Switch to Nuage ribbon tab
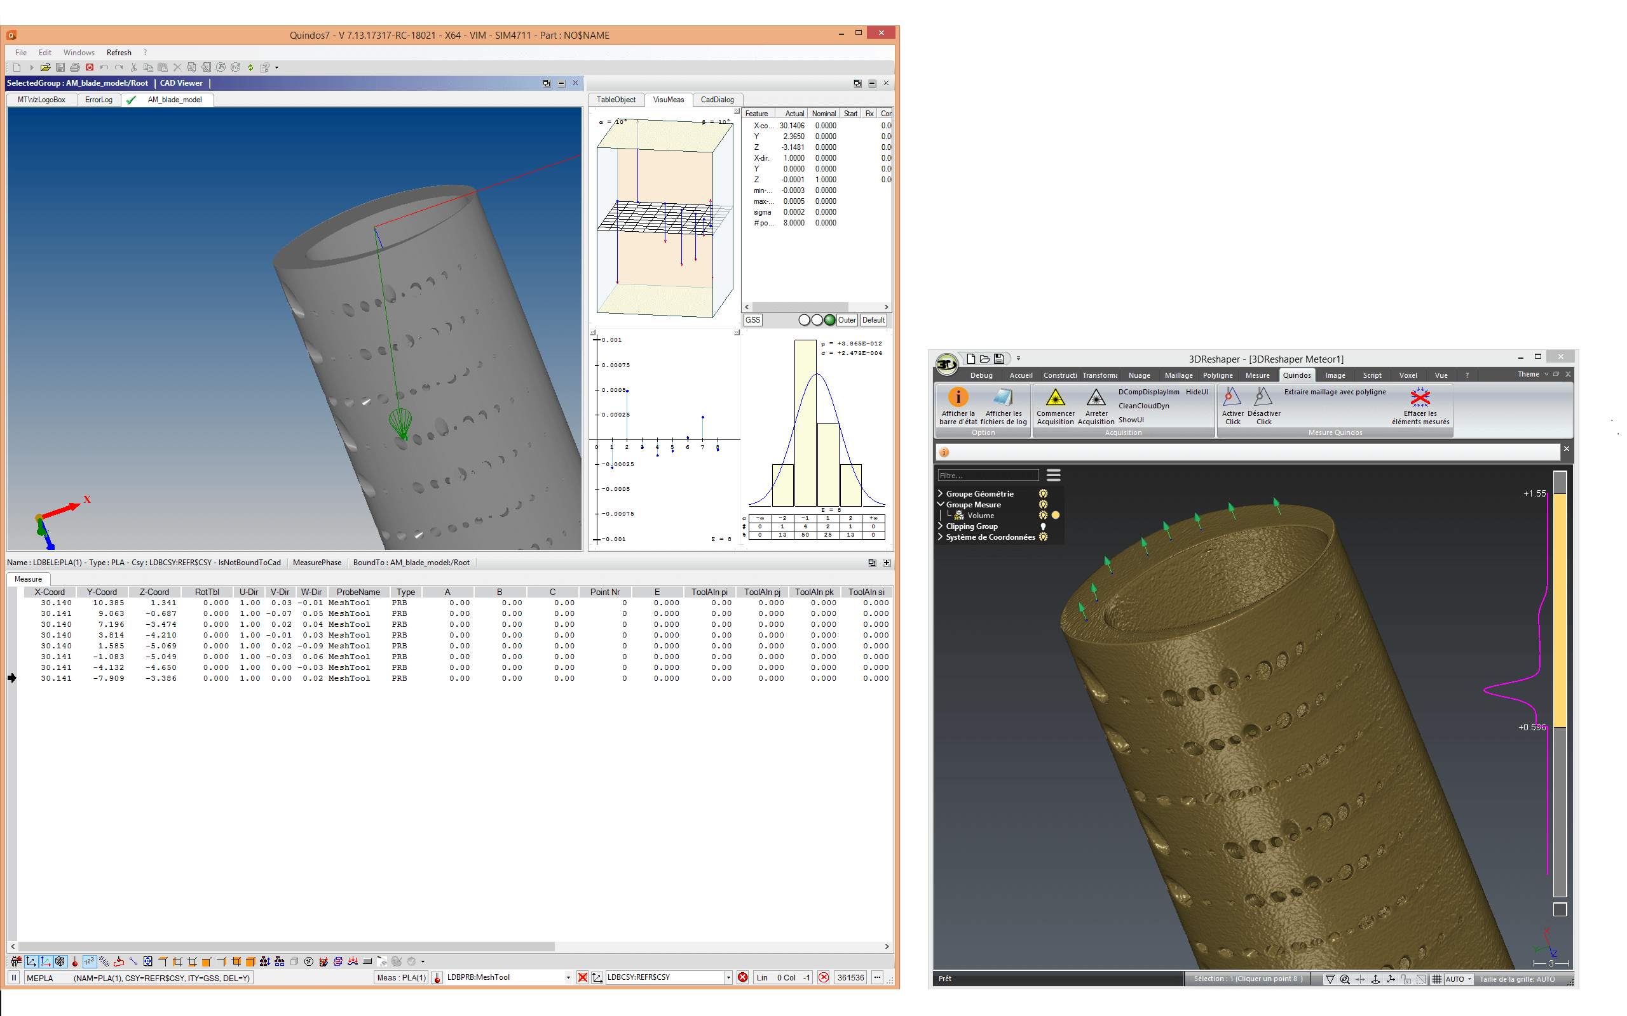The height and width of the screenshot is (1016, 1627). point(1139,376)
